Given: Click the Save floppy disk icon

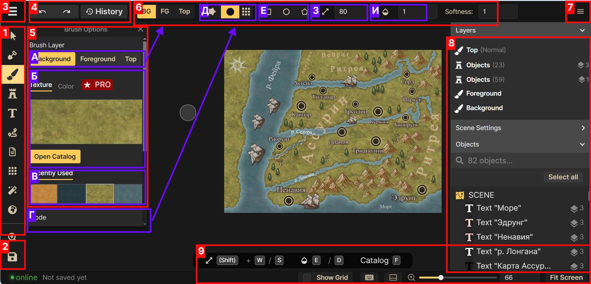Looking at the screenshot, I should pyautogui.click(x=13, y=257).
